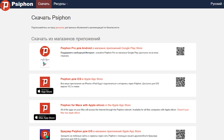Click the QR code for Psiphon iOS
This screenshot has height=140, width=224.
coord(180,82)
